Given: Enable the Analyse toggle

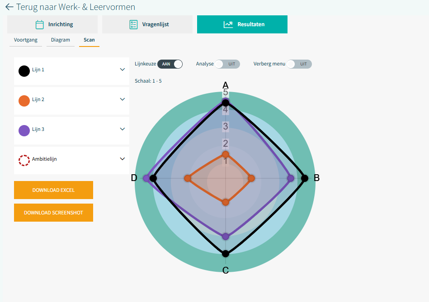Looking at the screenshot, I should [x=227, y=64].
